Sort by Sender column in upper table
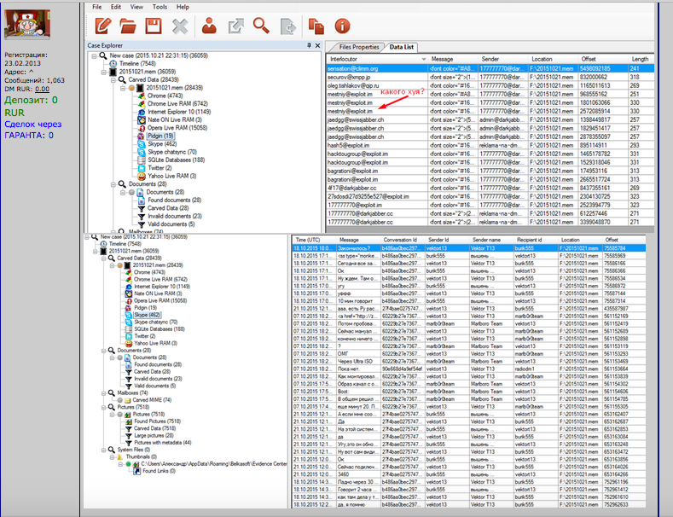Image resolution: width=673 pixels, height=517 pixels. click(x=502, y=59)
